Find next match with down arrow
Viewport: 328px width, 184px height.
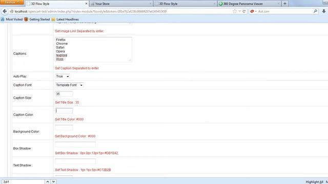53,182
